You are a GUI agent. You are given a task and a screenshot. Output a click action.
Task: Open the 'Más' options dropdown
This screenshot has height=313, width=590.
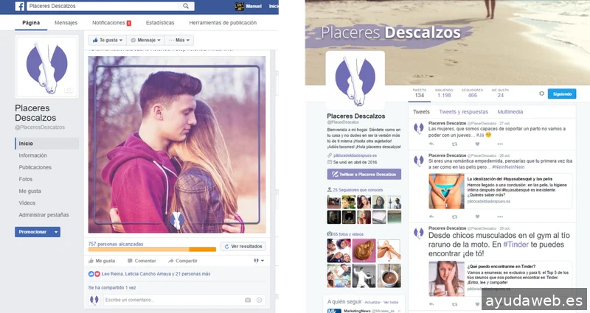pyautogui.click(x=179, y=41)
